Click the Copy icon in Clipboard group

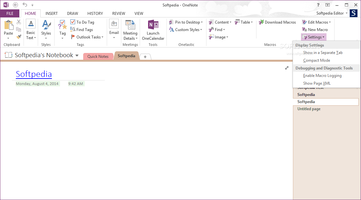tap(19, 29)
